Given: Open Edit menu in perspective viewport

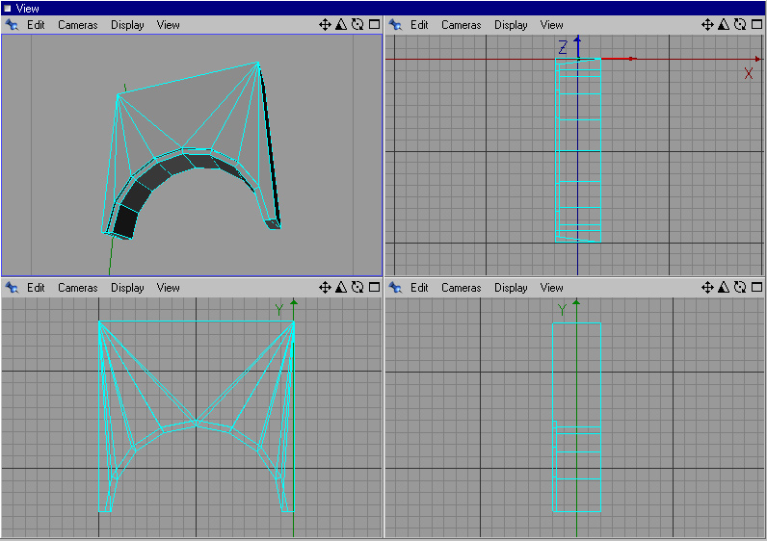Looking at the screenshot, I should [x=36, y=25].
